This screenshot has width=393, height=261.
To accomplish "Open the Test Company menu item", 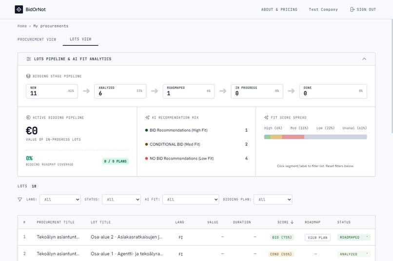I will click(323, 10).
